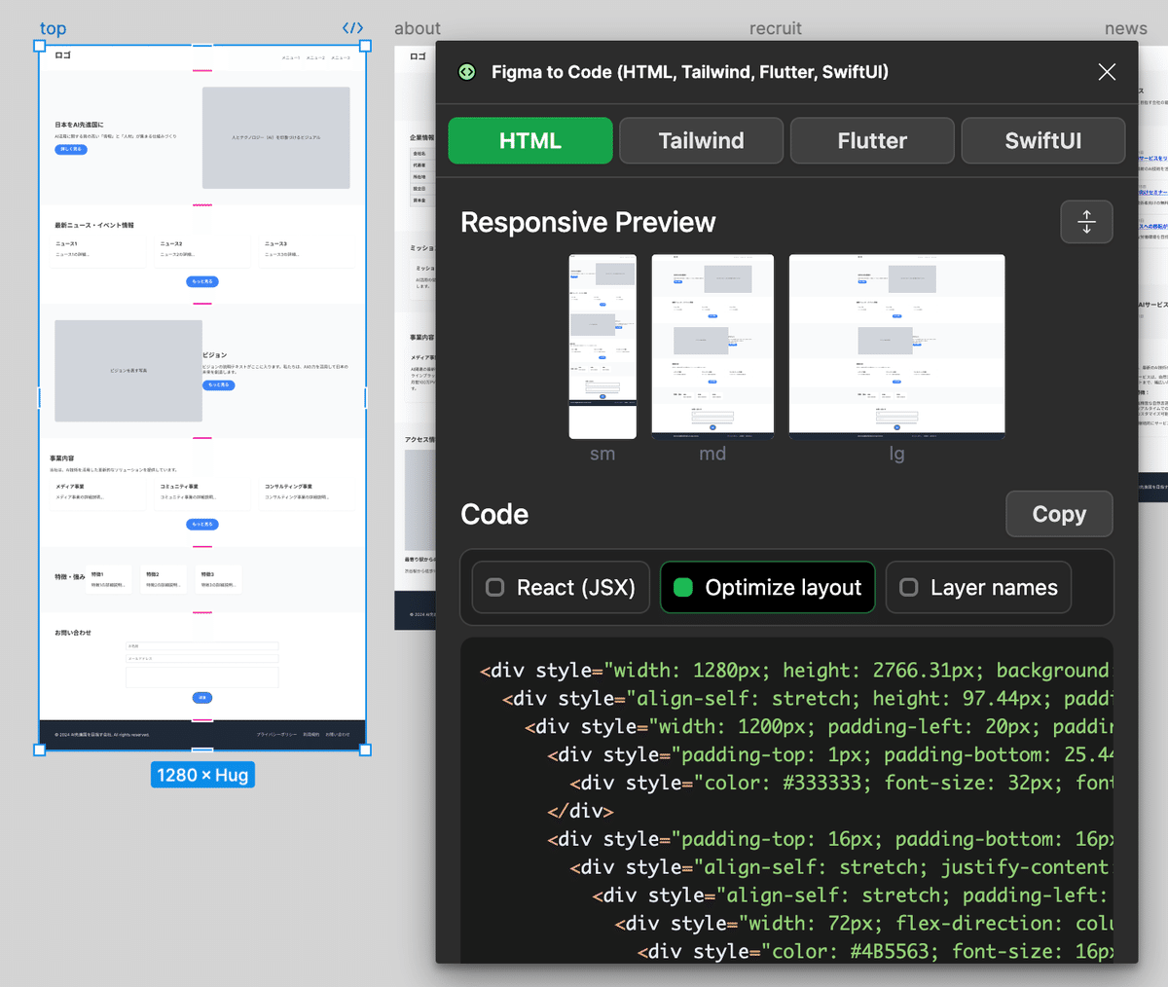Click the 'Code' section heading
Viewport: 1168px width, 987px height.
coord(494,514)
